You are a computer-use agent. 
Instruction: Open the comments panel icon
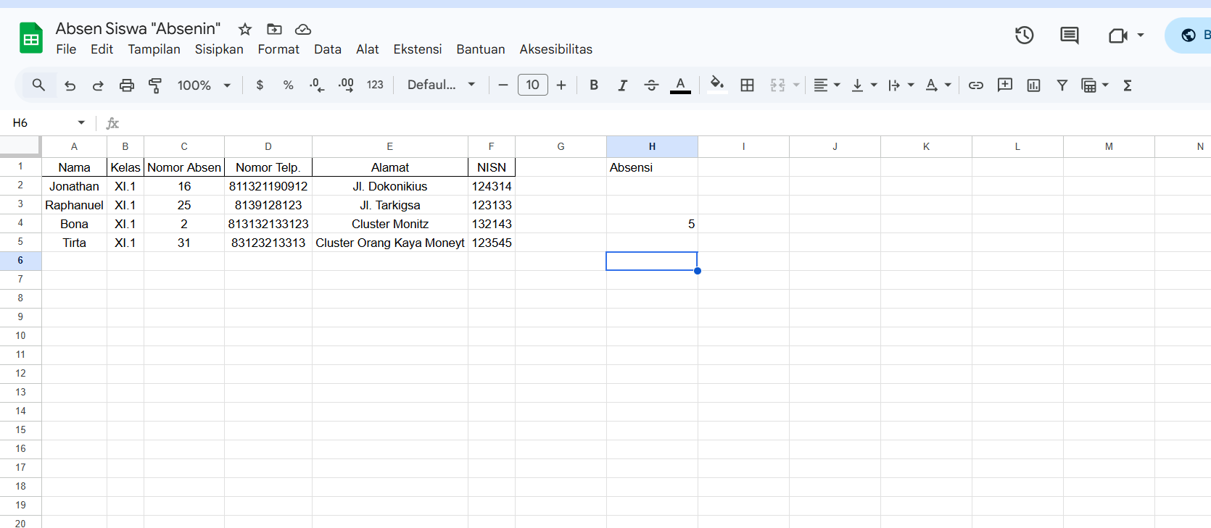pyautogui.click(x=1069, y=35)
